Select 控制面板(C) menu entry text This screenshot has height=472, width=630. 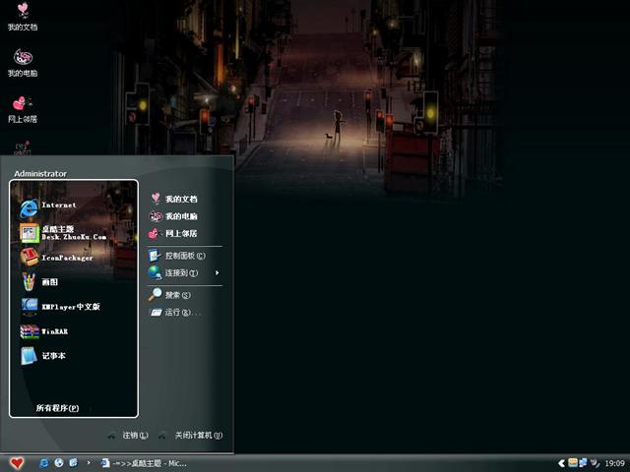coord(185,256)
